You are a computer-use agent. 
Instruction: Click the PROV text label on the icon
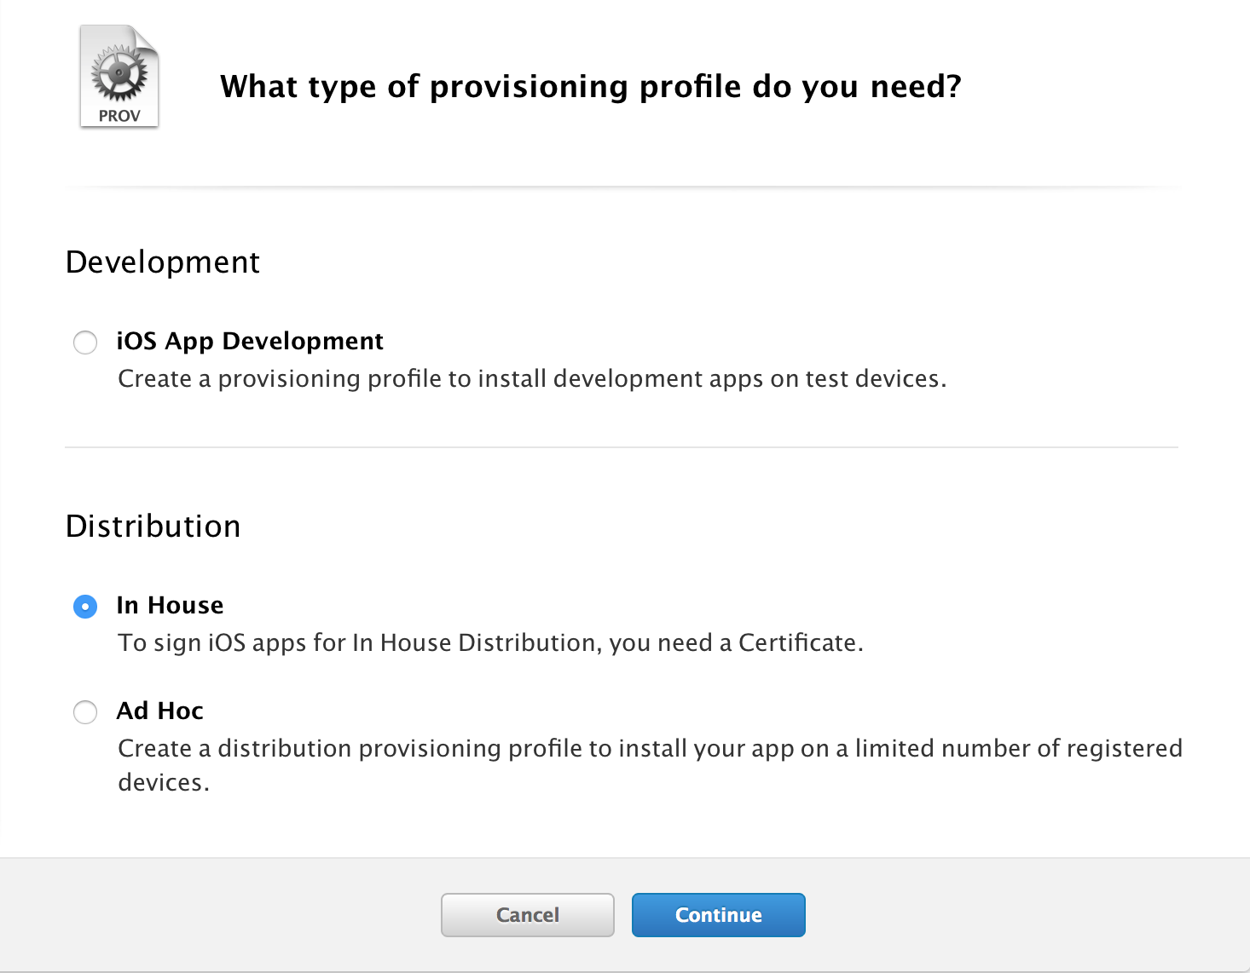pyautogui.click(x=119, y=116)
